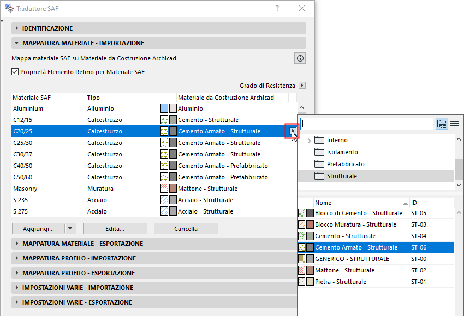Click surface color swatch of Pietra - Strutturale

click(310, 282)
